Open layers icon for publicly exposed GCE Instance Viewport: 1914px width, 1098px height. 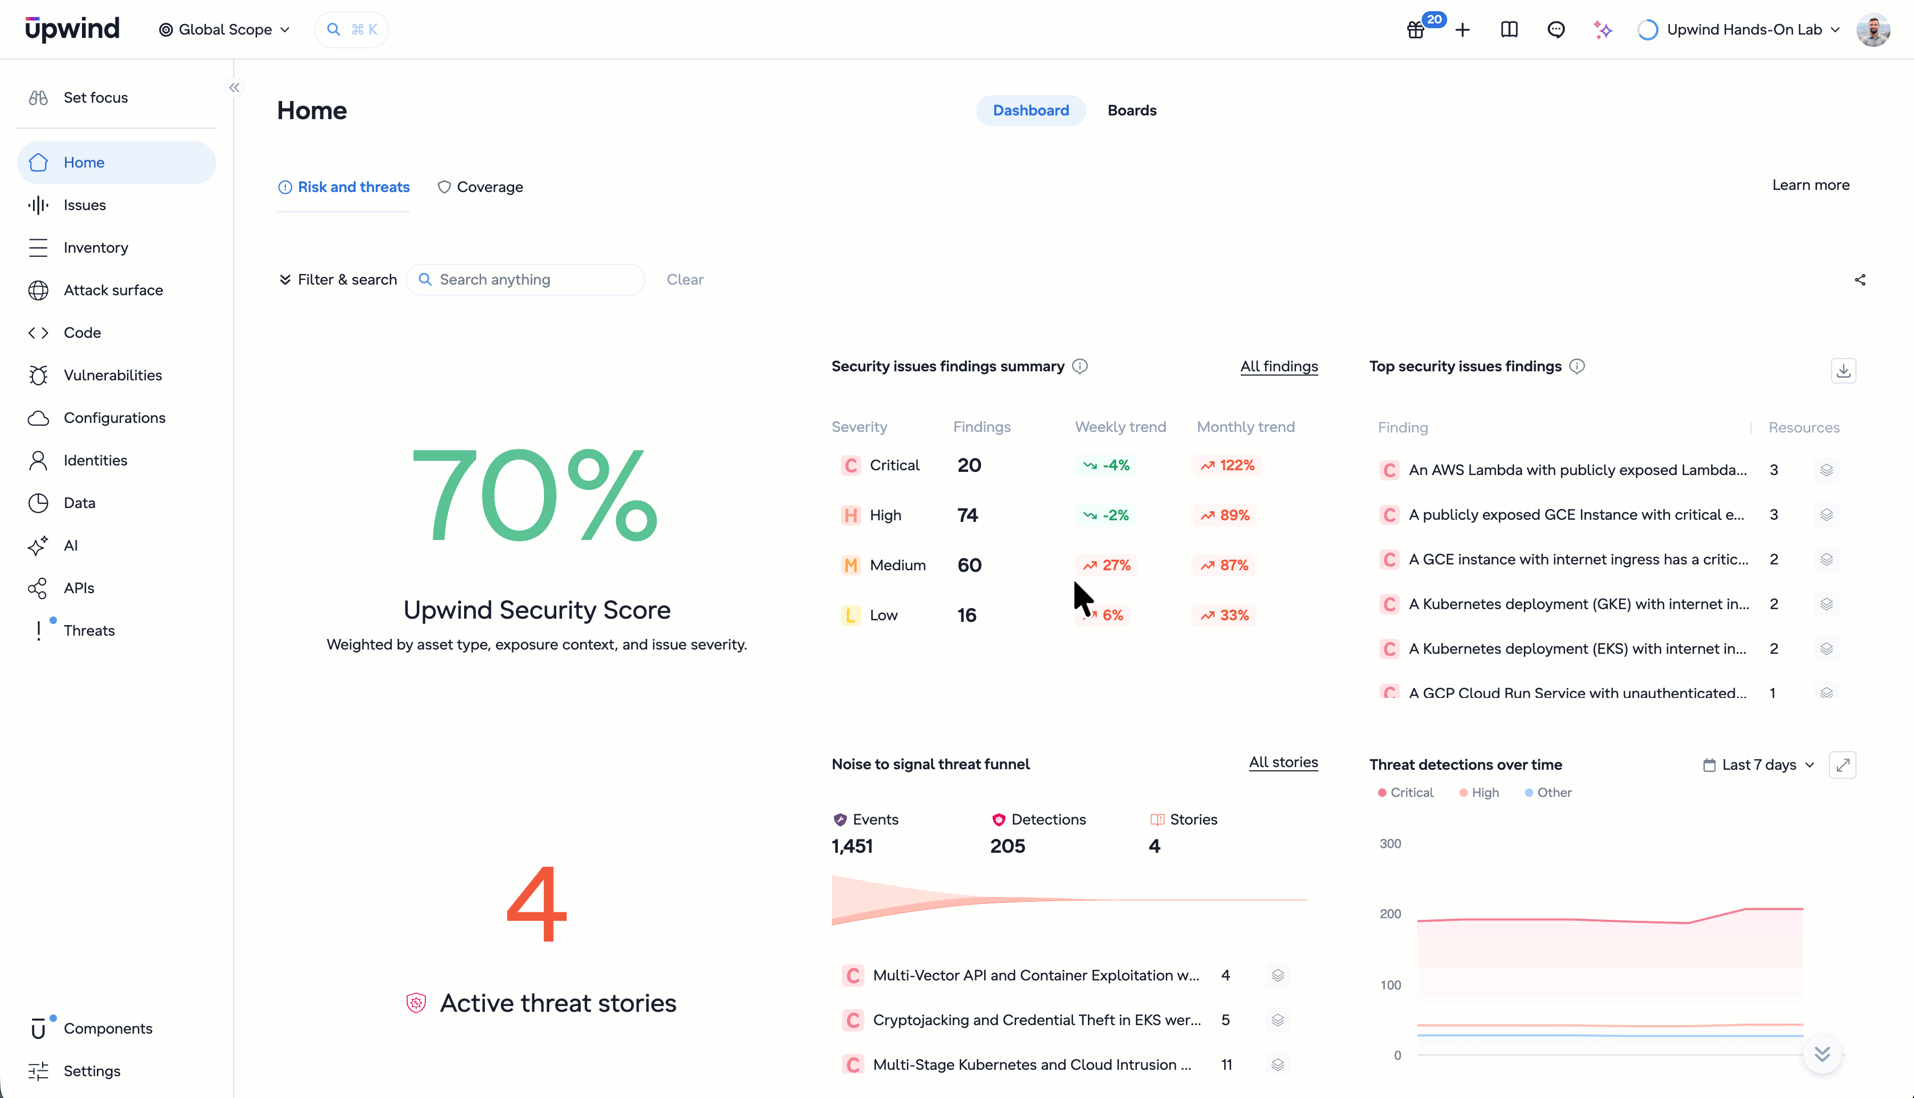coord(1827,514)
